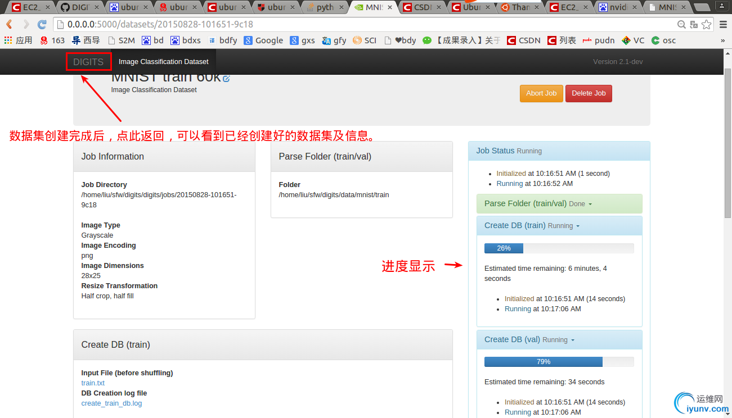Go back to the previous page
Image resolution: width=732 pixels, height=418 pixels.
pyautogui.click(x=10, y=25)
